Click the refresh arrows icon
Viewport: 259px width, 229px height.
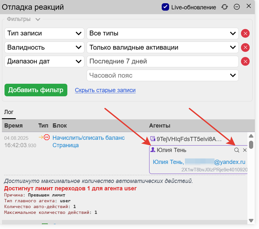point(225,7)
